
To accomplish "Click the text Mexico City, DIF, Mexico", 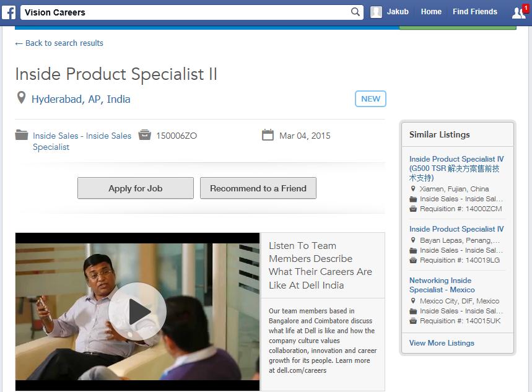I will click(460, 301).
